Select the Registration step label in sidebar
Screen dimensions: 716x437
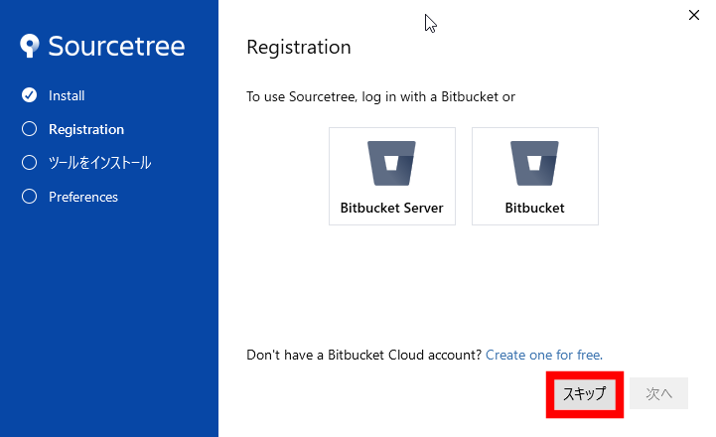pos(86,129)
